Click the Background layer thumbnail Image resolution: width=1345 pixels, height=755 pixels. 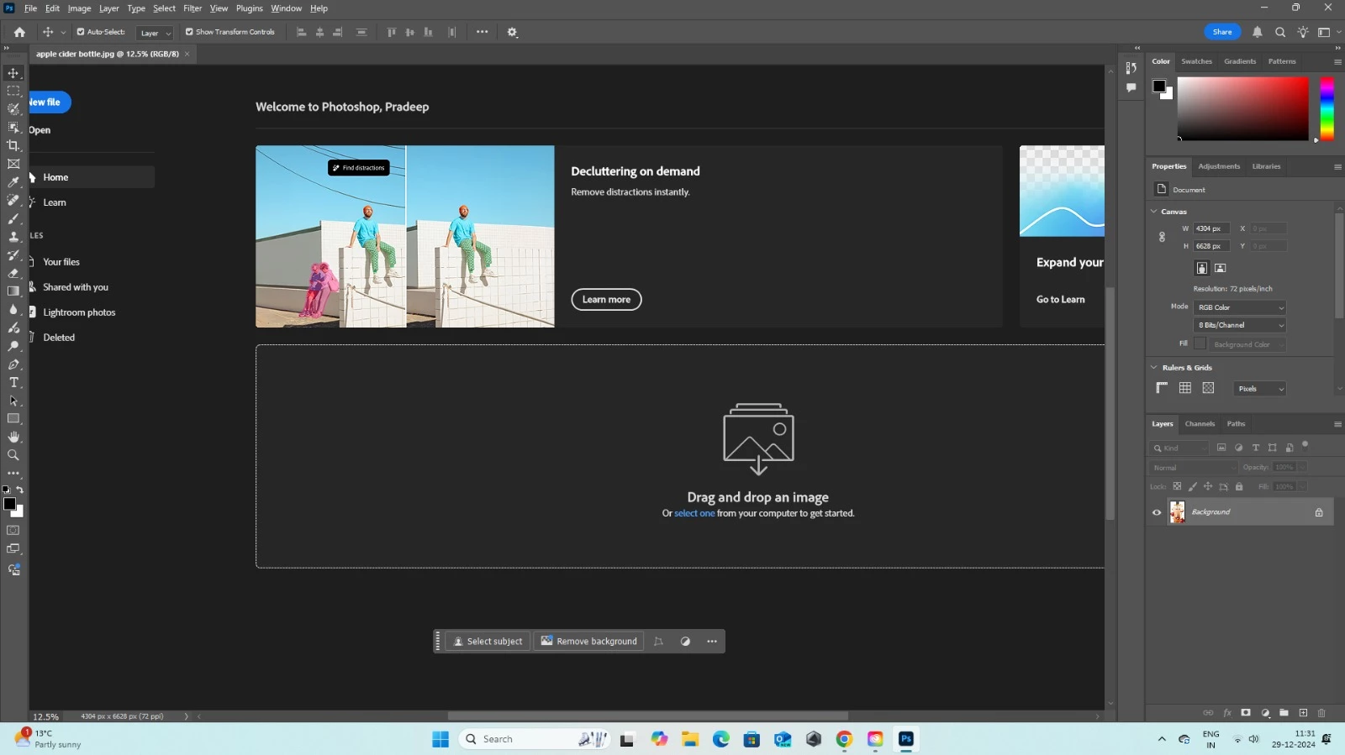coord(1177,512)
